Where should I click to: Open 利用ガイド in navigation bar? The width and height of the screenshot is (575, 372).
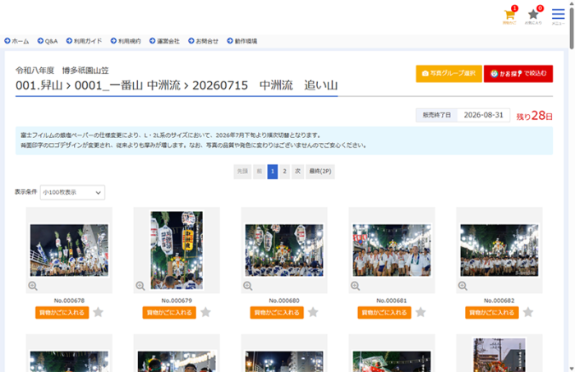tap(84, 41)
